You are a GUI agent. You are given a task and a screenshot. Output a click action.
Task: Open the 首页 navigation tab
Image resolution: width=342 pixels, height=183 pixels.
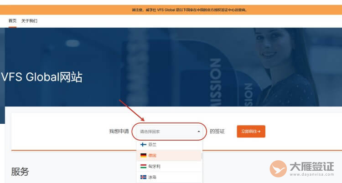[x=12, y=21]
